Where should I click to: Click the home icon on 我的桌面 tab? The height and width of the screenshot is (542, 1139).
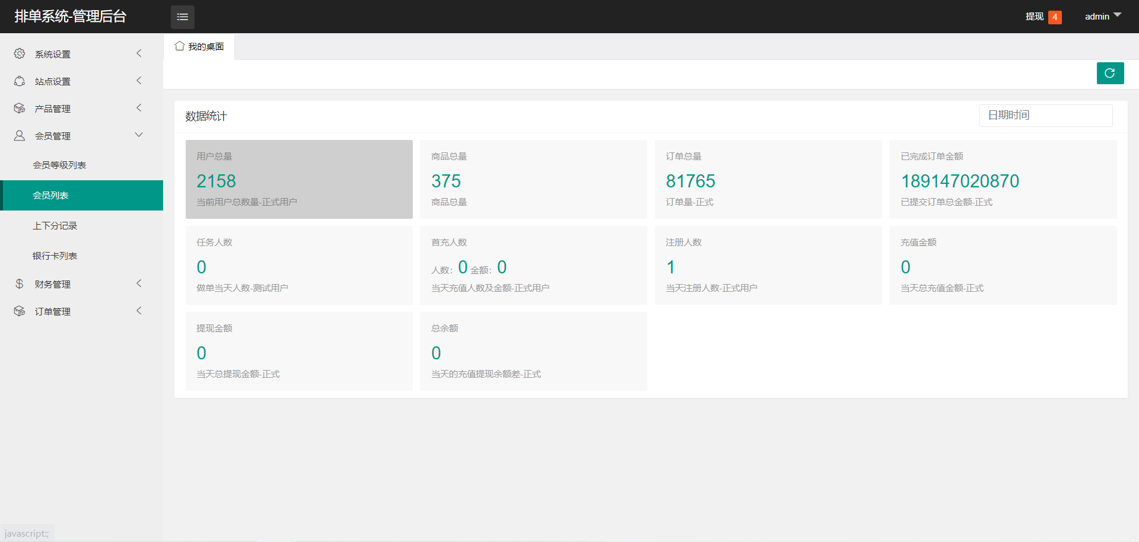pyautogui.click(x=179, y=46)
